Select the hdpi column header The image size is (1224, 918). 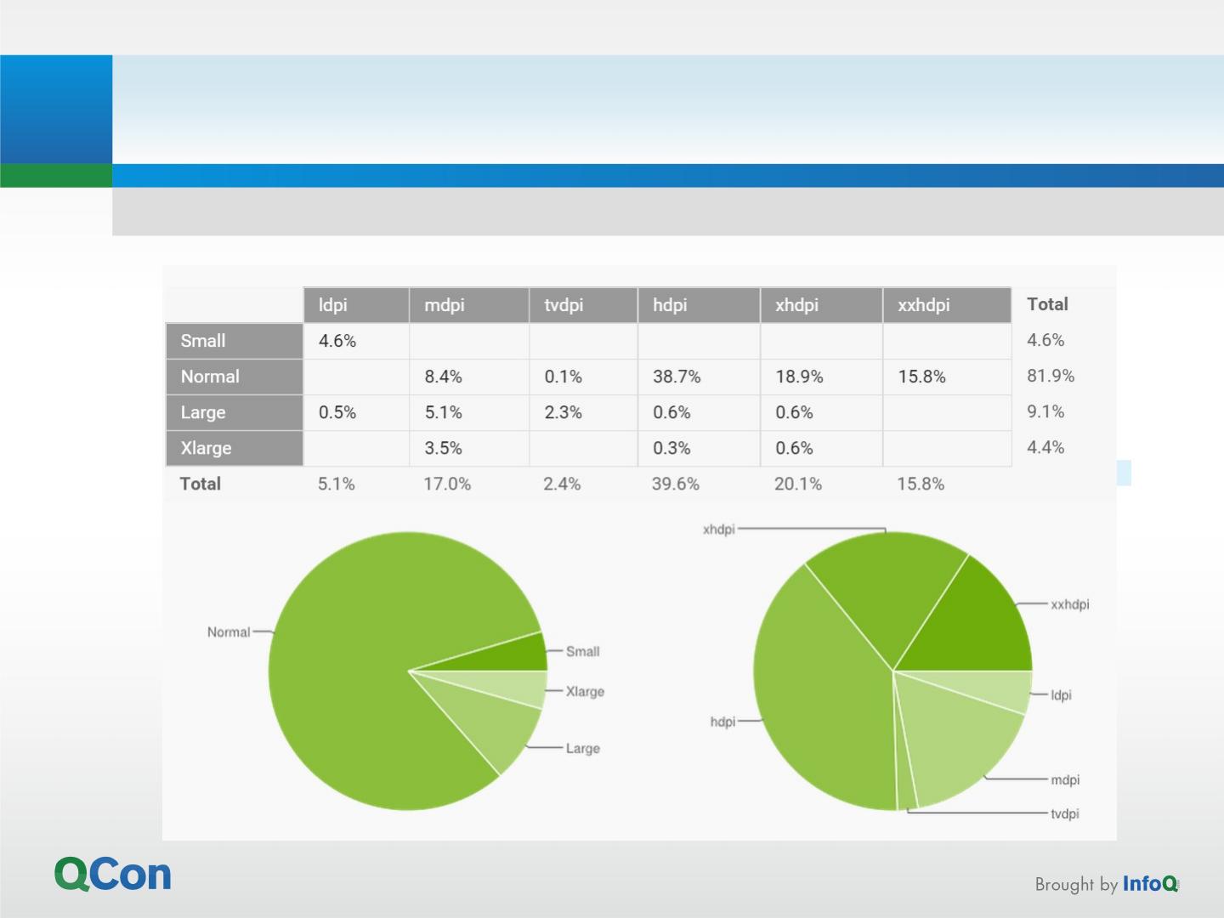699,305
